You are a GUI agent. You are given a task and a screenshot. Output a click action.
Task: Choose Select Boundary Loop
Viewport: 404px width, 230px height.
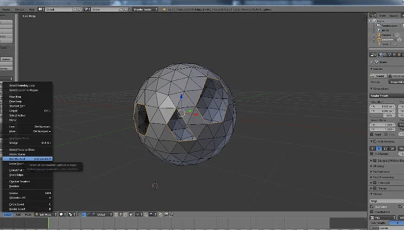(x=28, y=86)
